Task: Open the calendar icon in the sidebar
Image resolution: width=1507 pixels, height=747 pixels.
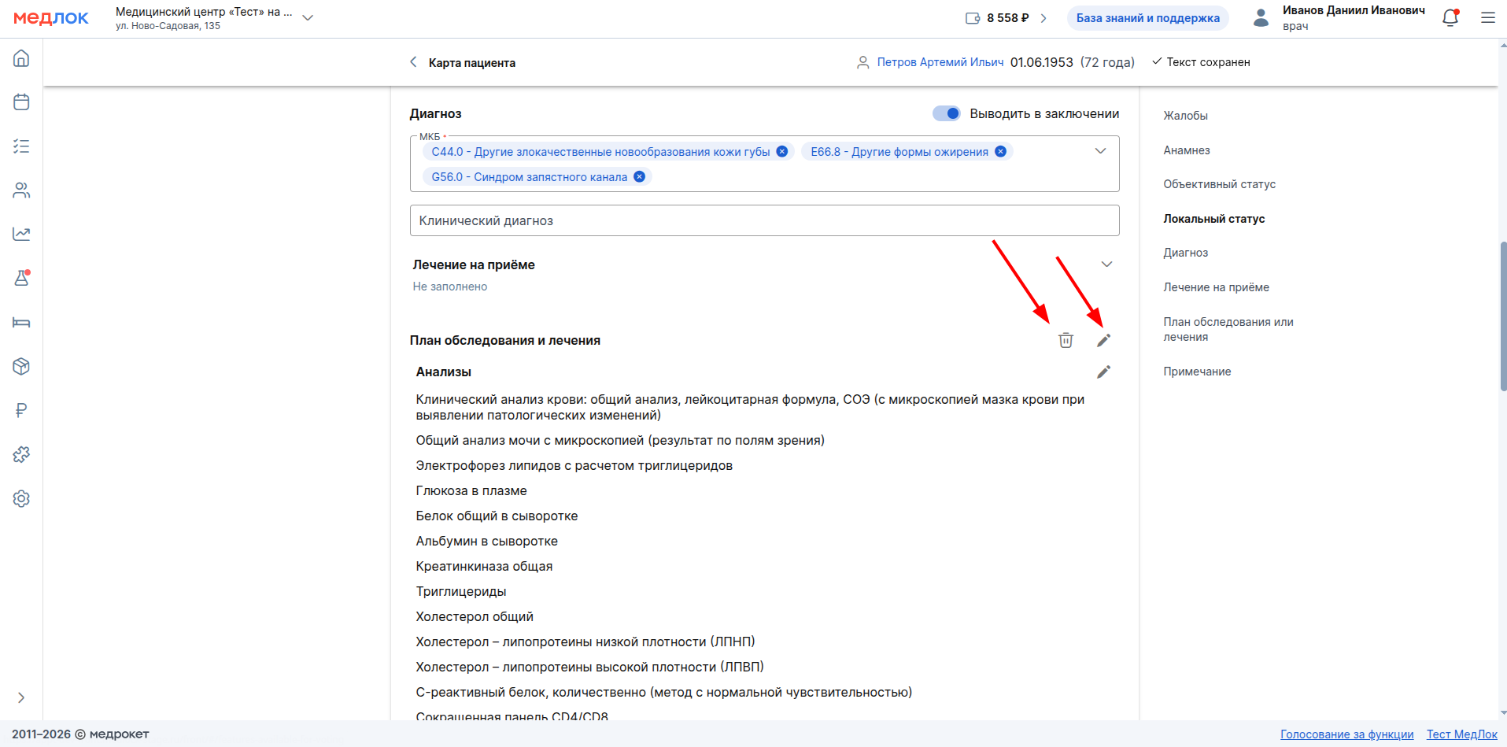Action: click(21, 102)
